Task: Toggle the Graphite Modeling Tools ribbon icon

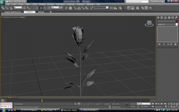Action: [124, 8]
